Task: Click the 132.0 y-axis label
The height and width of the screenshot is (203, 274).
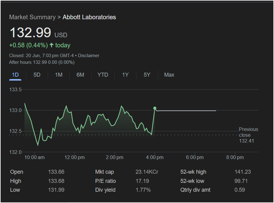Action: [x=15, y=152]
